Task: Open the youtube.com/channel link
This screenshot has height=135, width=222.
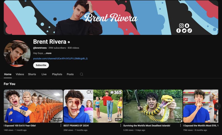Action: click(60, 58)
